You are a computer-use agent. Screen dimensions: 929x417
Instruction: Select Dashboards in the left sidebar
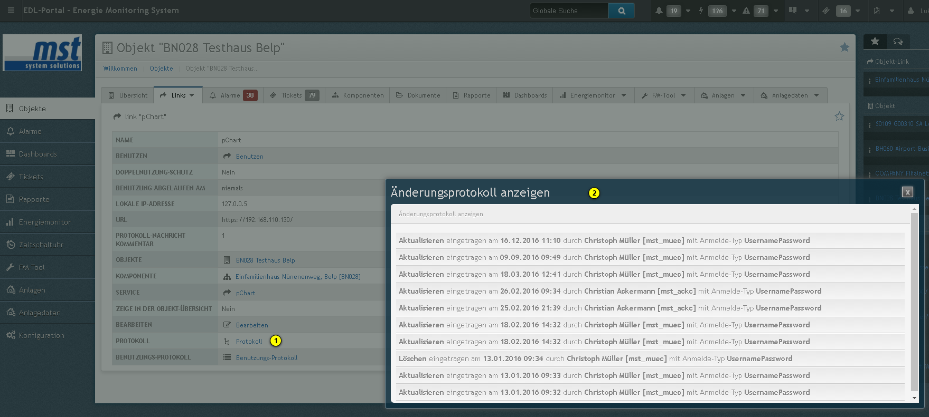[x=48, y=154]
